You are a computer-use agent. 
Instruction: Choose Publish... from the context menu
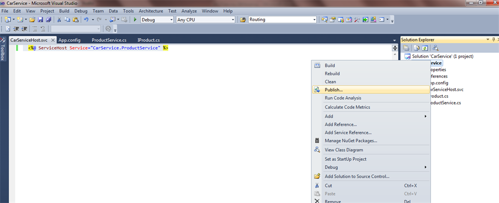(371, 90)
